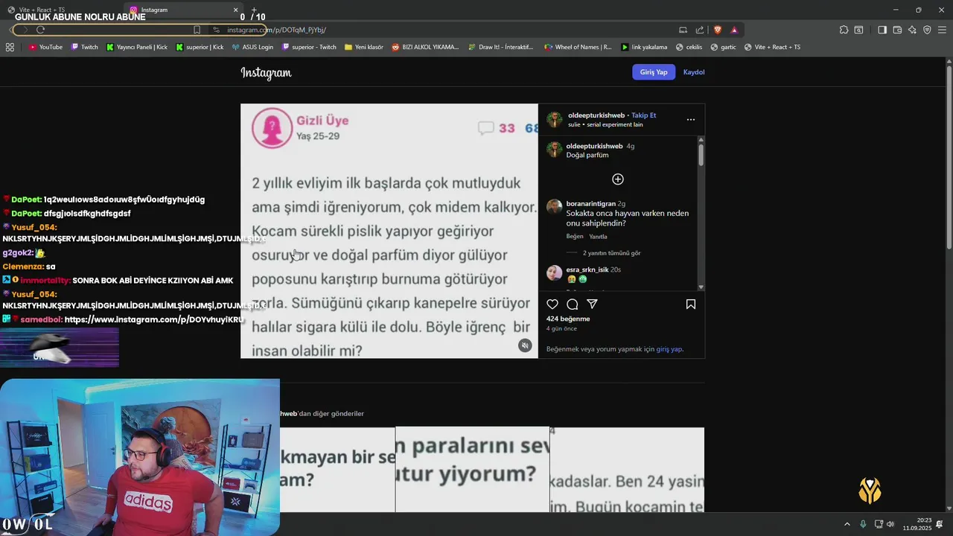Open cekilis bookmark
Image resolution: width=953 pixels, height=536 pixels.
(x=689, y=47)
